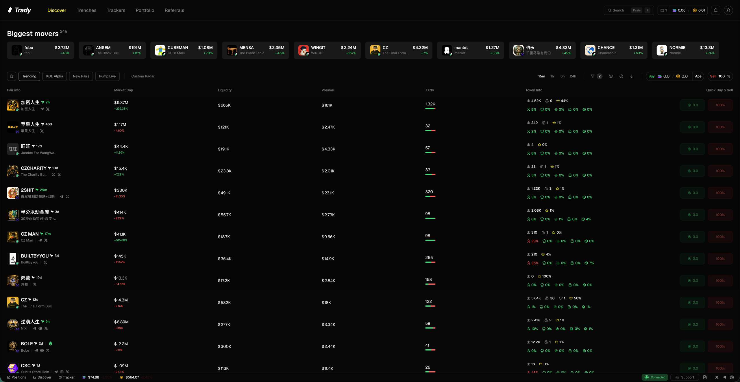Open Telegram link for CZ MAN row

[x=40, y=241]
